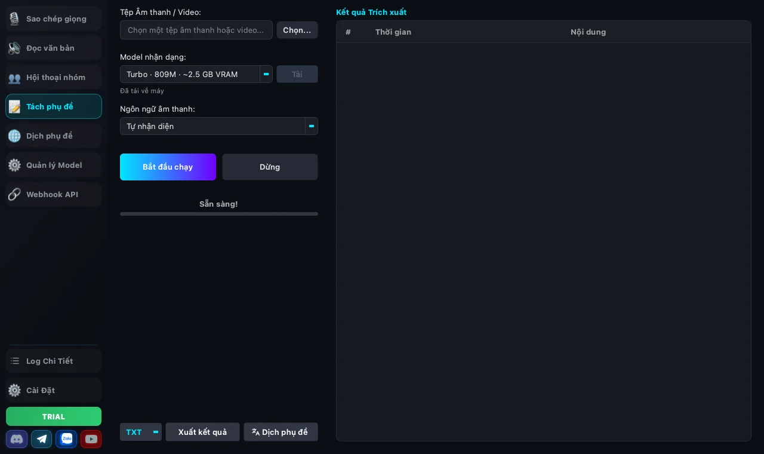
Task: Open the Telegram channel icon
Action: [x=42, y=439]
